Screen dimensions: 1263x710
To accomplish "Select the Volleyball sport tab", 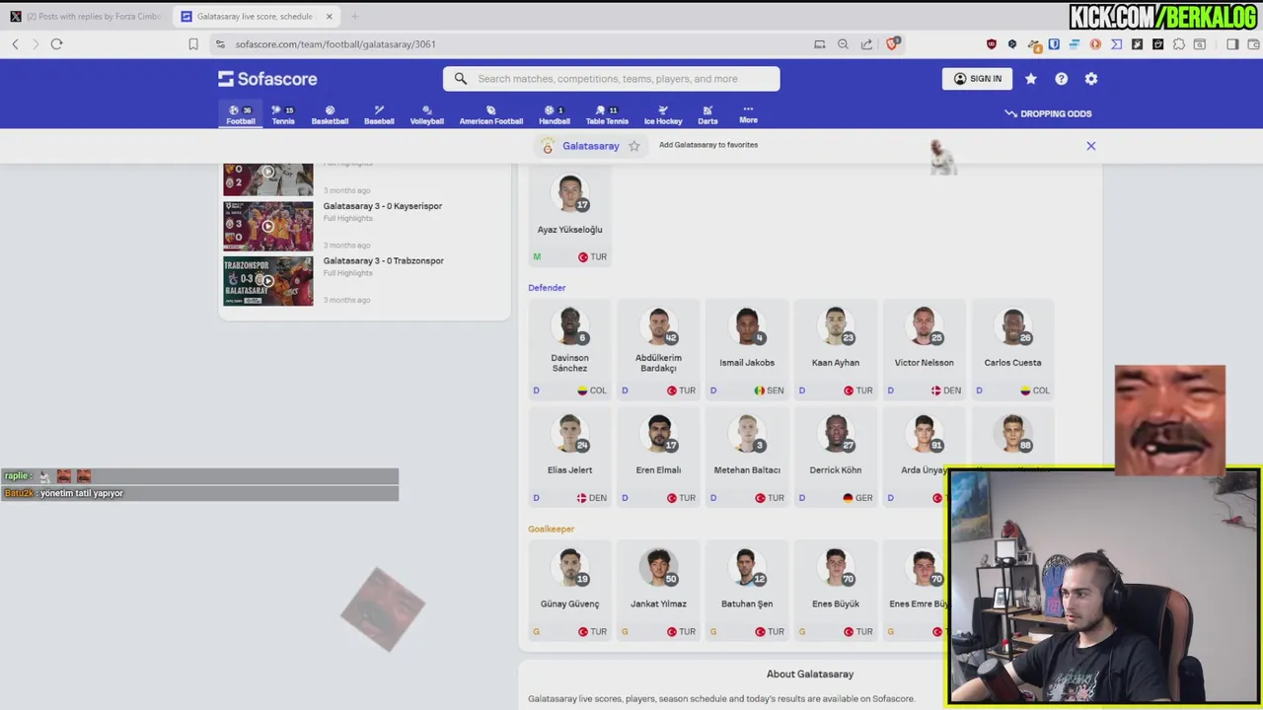I will (427, 115).
